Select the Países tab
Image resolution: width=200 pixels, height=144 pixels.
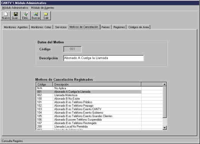(x=106, y=27)
